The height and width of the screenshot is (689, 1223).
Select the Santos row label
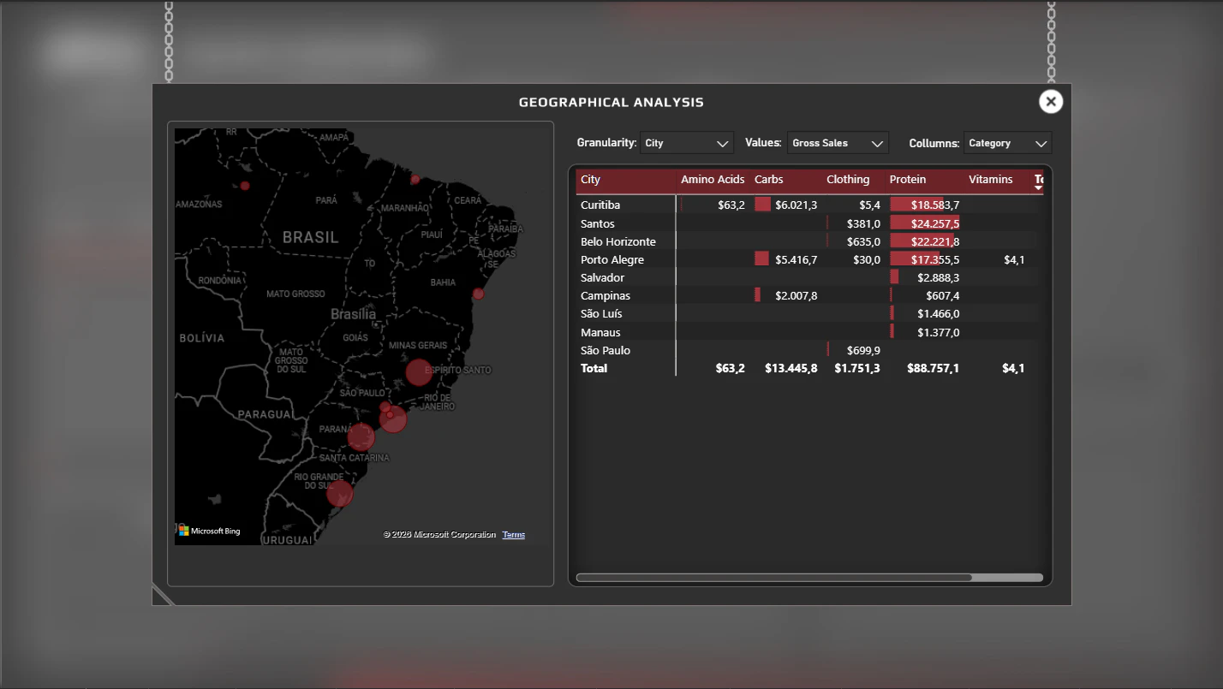[598, 223]
